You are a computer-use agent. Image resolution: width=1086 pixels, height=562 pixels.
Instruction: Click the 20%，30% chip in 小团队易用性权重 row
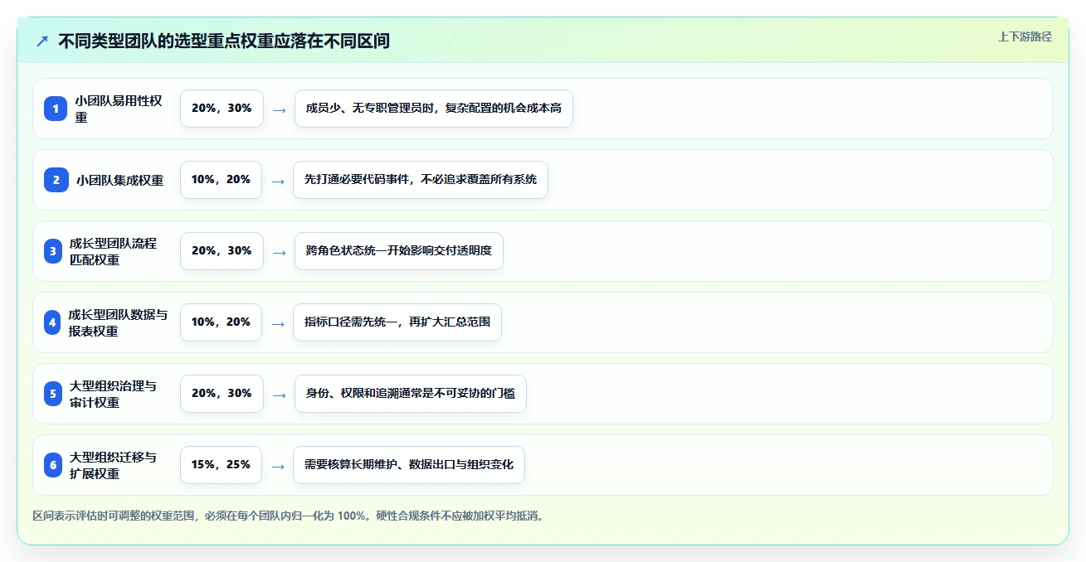[222, 109]
